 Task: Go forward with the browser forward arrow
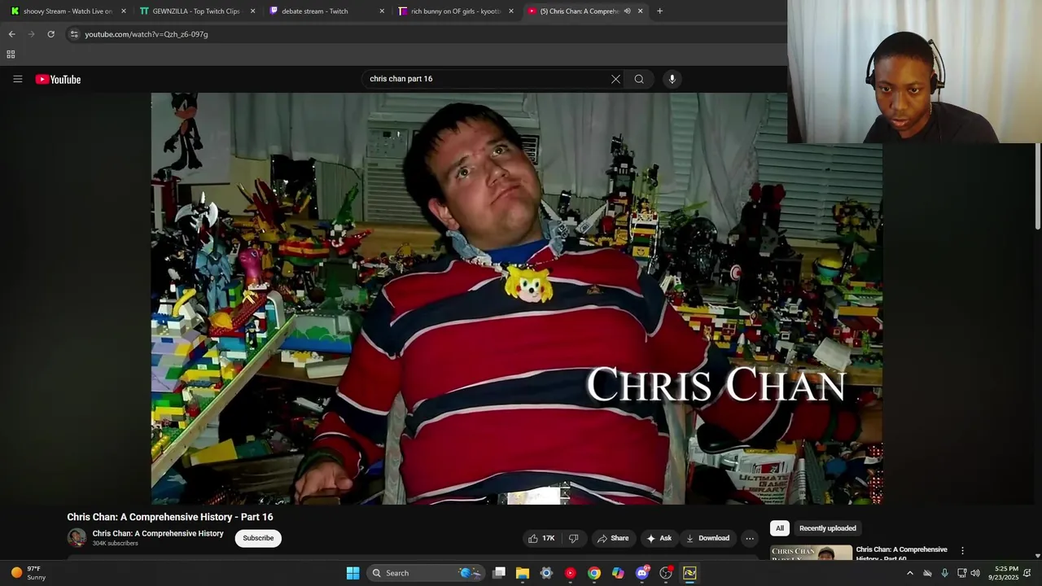[32, 34]
